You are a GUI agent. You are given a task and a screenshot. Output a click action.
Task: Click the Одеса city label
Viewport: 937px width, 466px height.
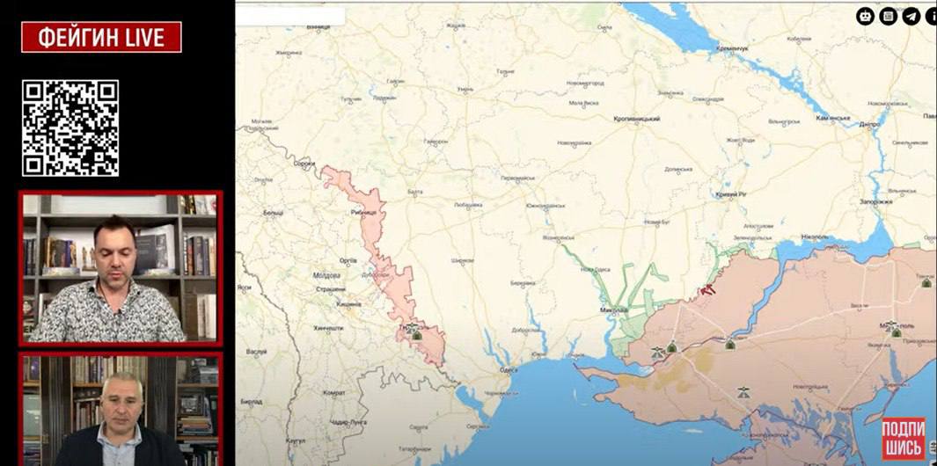(508, 370)
